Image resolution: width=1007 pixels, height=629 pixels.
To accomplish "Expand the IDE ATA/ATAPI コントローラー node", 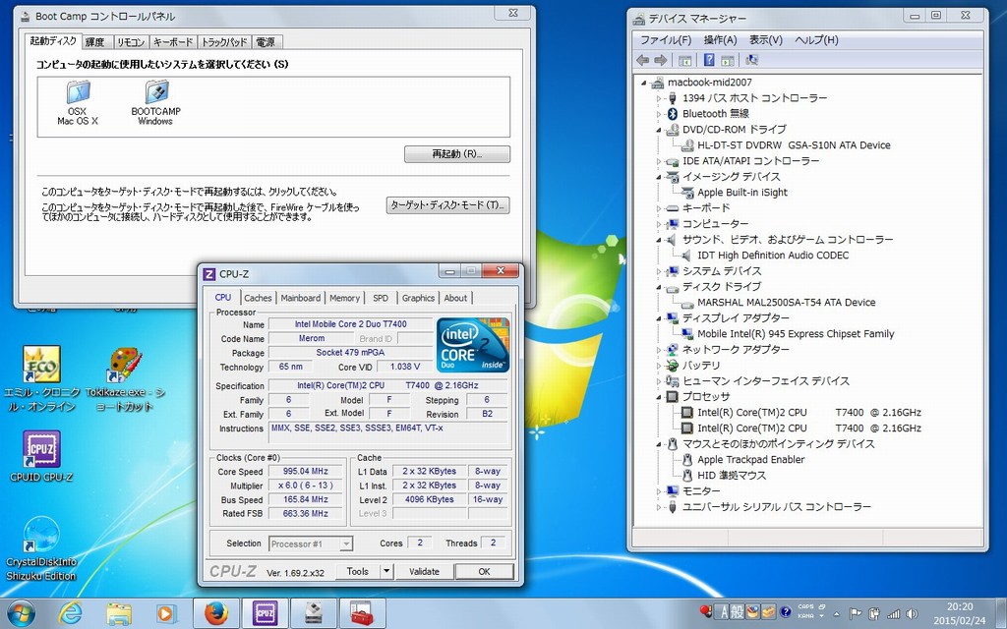I will [658, 161].
